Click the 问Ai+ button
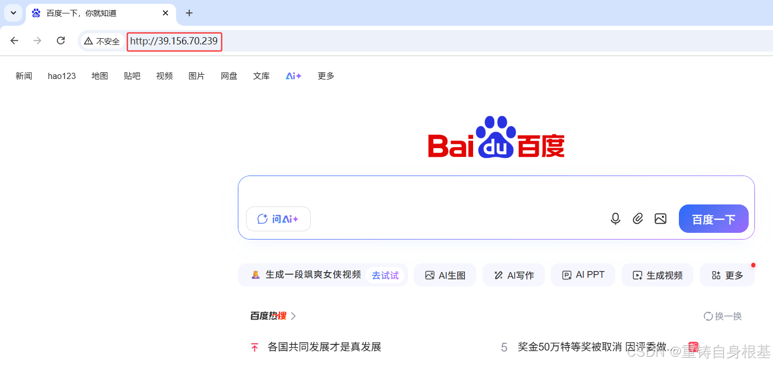Screen dimensions: 773x365 (278, 219)
